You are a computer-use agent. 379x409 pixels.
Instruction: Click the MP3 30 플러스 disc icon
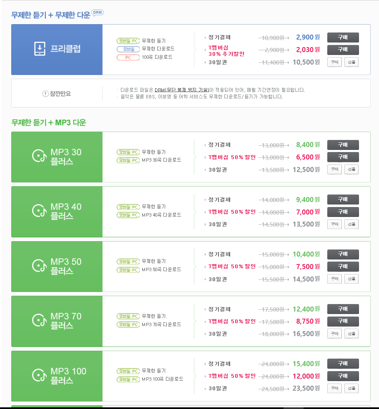(x=39, y=156)
